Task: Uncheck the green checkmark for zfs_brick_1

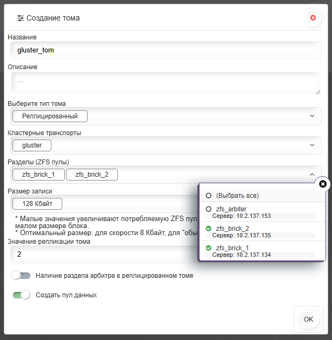Action: [208, 248]
